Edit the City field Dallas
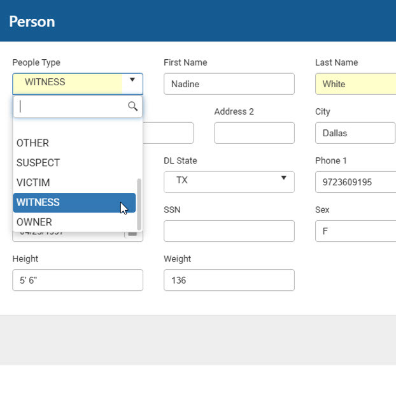Viewport: 396px width, 415px height. (x=355, y=133)
